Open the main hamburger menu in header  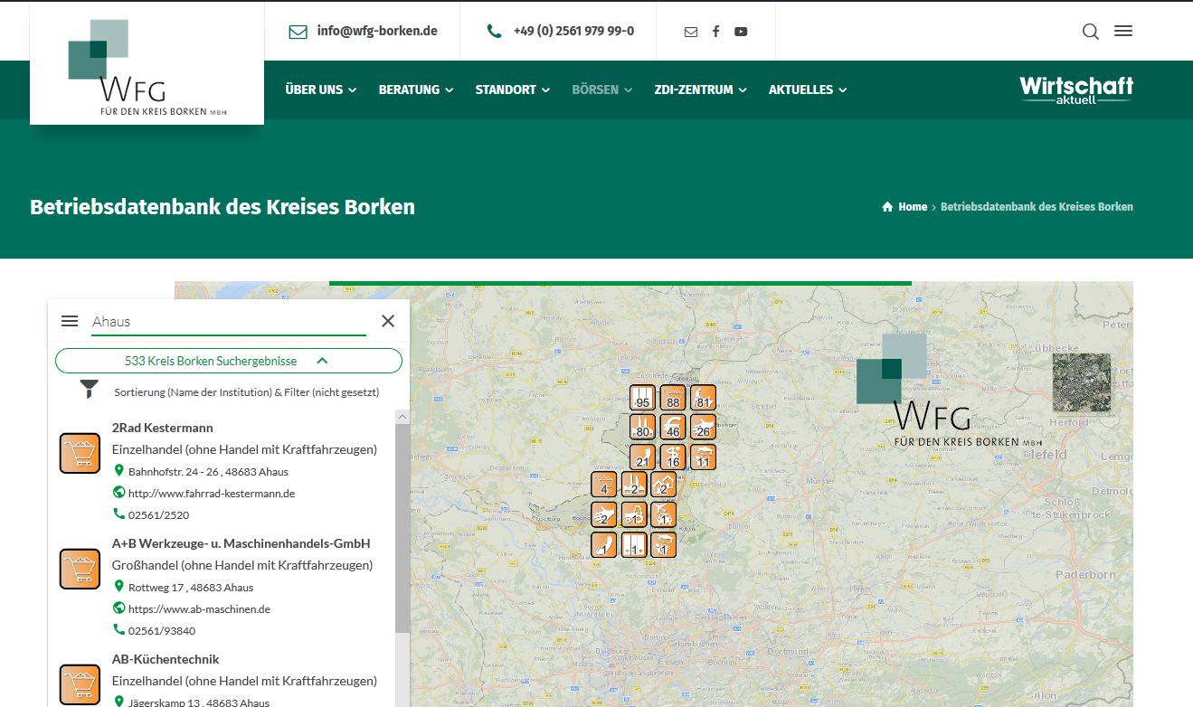tap(1123, 31)
